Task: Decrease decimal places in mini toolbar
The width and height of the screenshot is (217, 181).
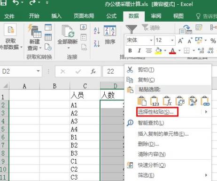Action: pos(210,50)
